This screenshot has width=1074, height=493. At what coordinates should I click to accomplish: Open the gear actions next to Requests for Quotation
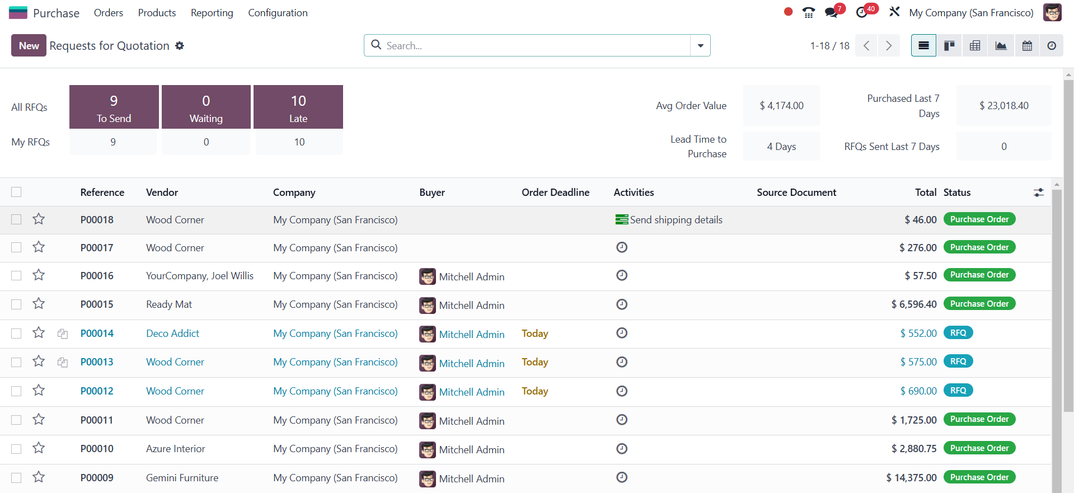(180, 46)
